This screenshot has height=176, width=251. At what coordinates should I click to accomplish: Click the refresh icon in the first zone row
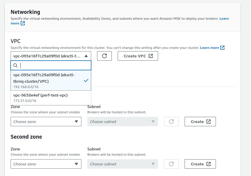[171, 122]
